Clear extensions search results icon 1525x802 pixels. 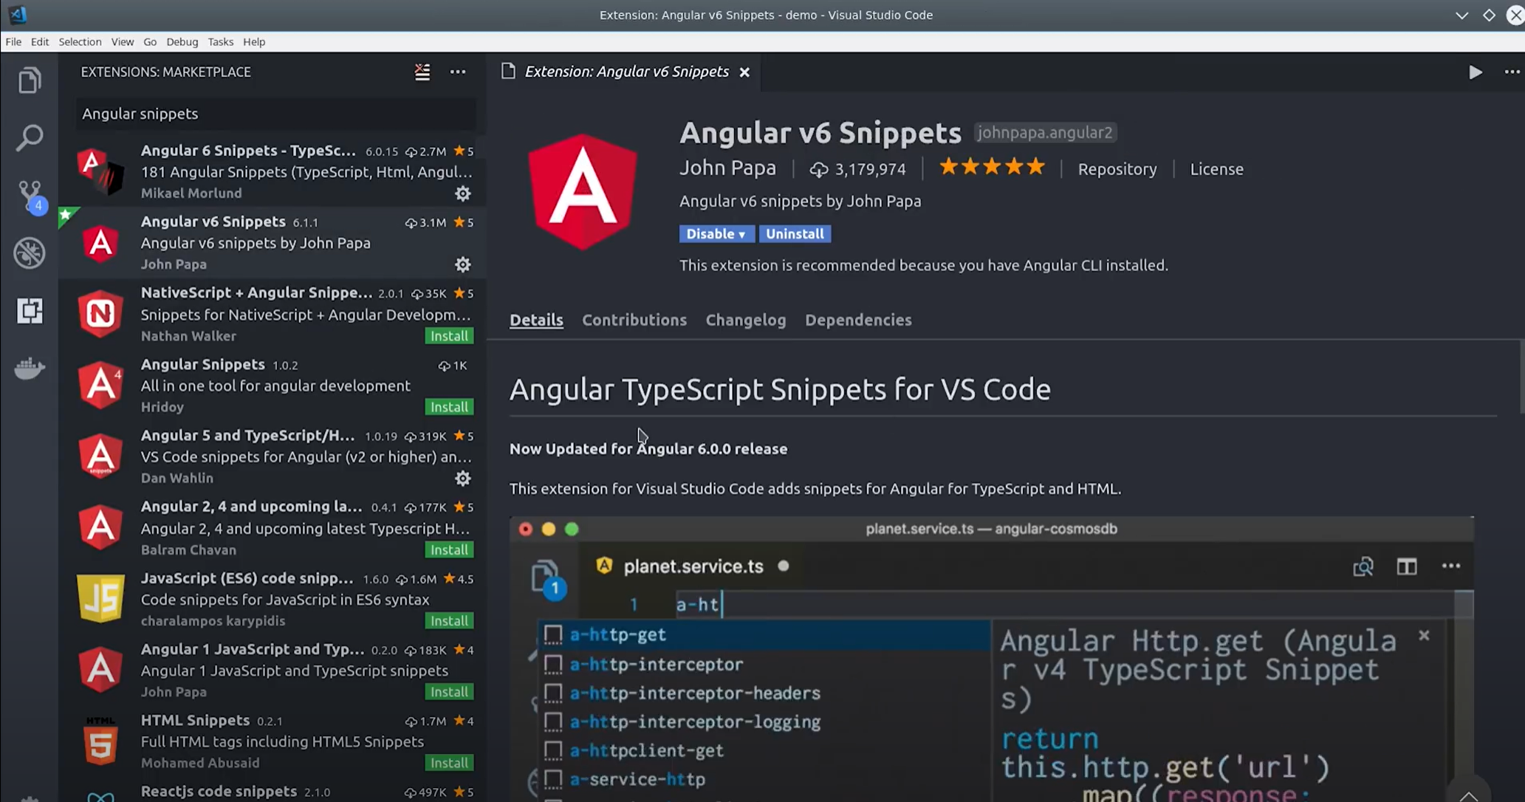(422, 72)
